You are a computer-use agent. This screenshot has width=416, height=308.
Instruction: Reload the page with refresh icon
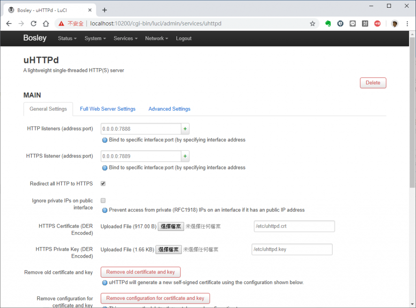33,24
